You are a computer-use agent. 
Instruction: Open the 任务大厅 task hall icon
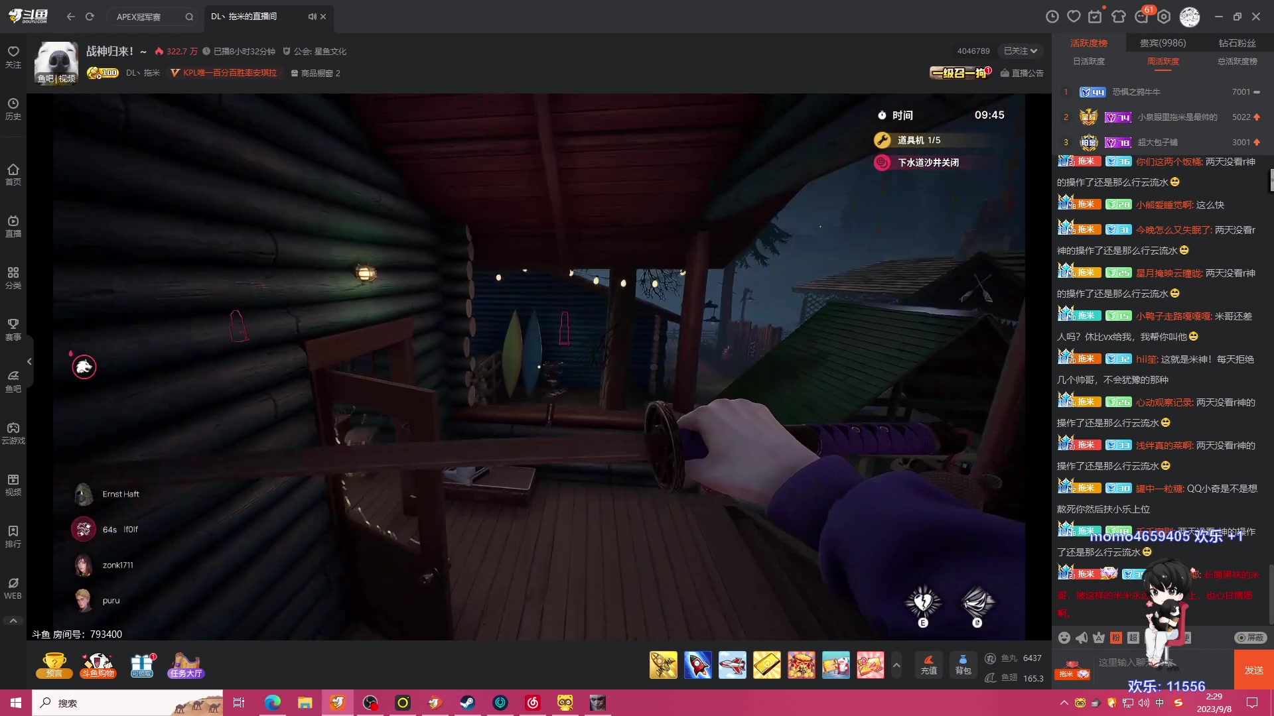coord(186,665)
